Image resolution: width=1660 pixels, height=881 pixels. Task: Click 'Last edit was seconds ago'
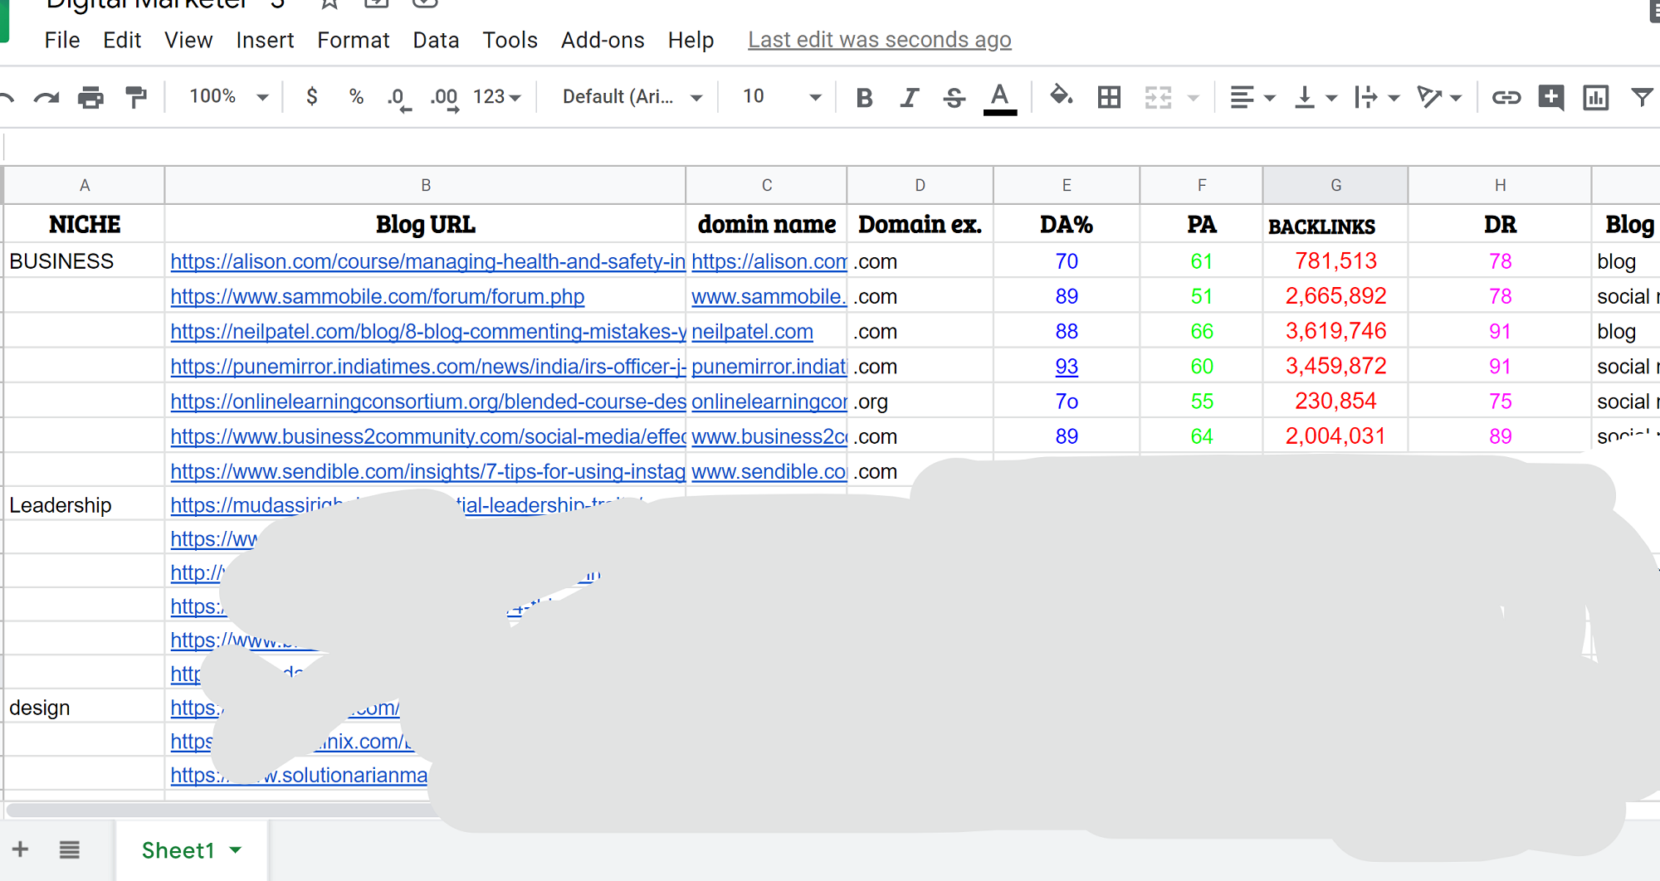click(x=879, y=39)
